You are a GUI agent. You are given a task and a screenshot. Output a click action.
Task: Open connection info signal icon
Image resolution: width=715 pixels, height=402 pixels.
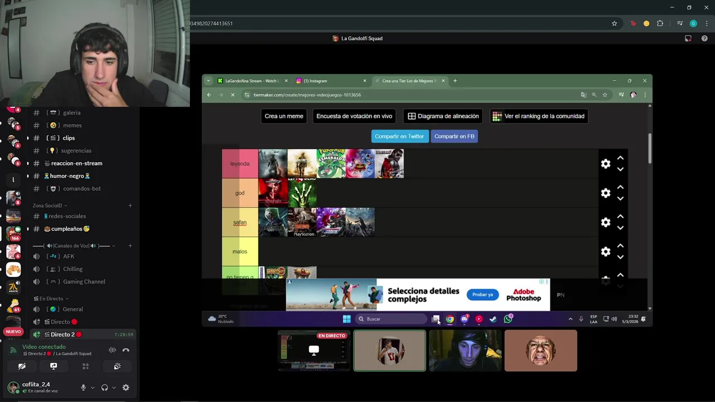tap(13, 350)
